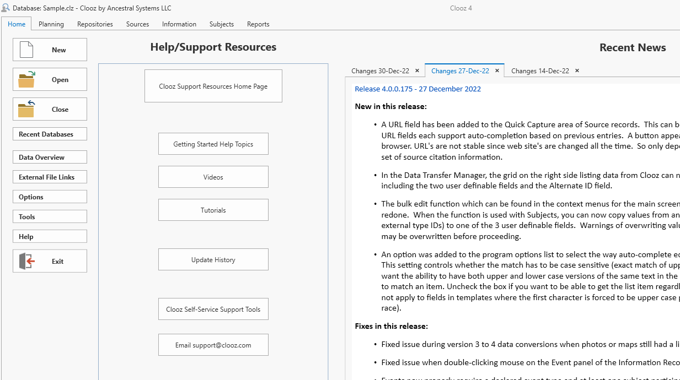Close the Changes 14-Dec-22 tab
Image resolution: width=680 pixels, height=380 pixels.
click(577, 70)
